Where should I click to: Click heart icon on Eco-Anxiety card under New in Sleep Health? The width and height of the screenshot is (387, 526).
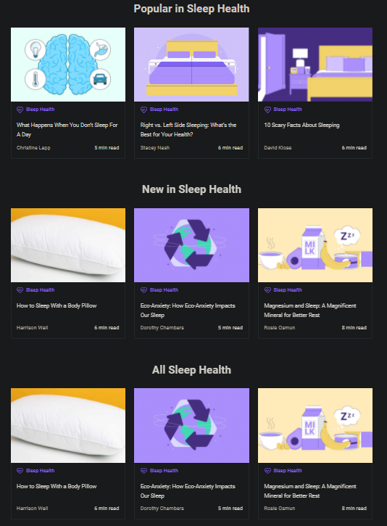[x=143, y=290]
